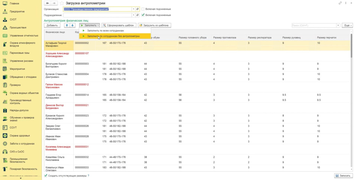Open the Подразделение field's linked record icon
Screen dimensions: 355x180
pyautogui.click(x=137, y=15)
